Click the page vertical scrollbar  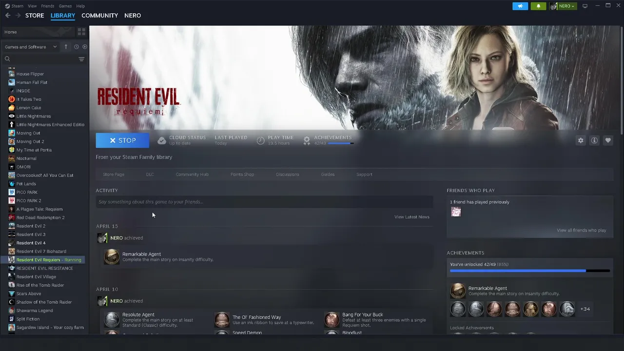click(x=622, y=80)
